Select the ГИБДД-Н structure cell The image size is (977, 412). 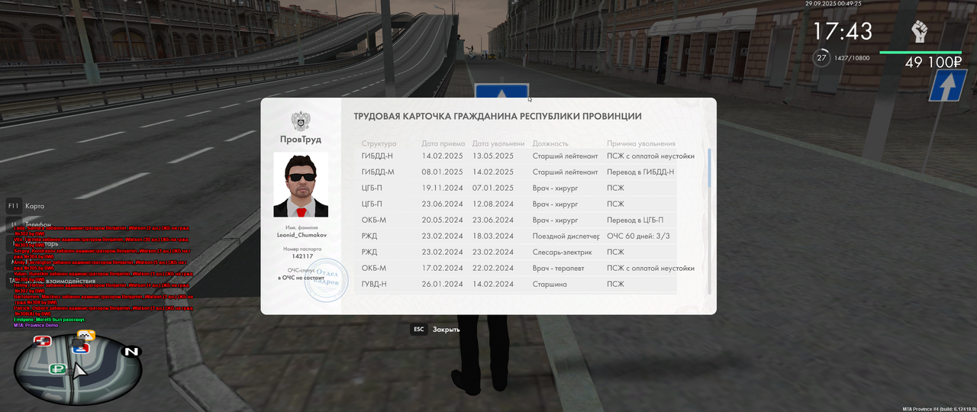(377, 156)
